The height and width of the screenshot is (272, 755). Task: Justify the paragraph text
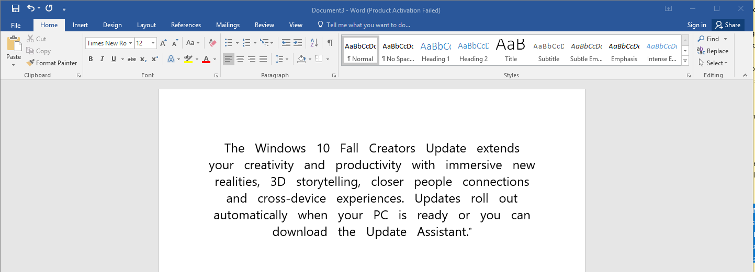coord(263,60)
